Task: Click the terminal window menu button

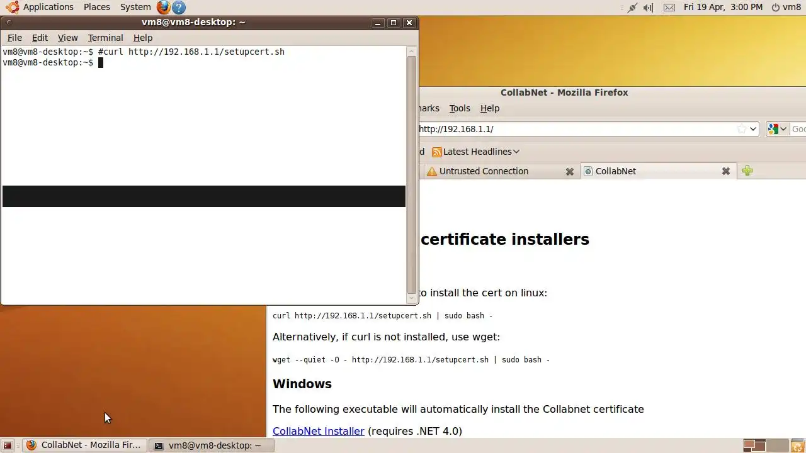Action: tap(9, 23)
